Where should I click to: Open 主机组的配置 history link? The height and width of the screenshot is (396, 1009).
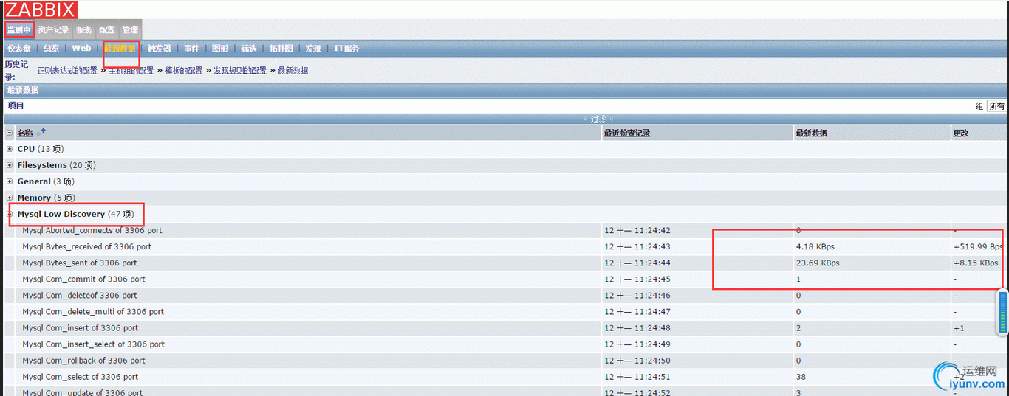131,71
